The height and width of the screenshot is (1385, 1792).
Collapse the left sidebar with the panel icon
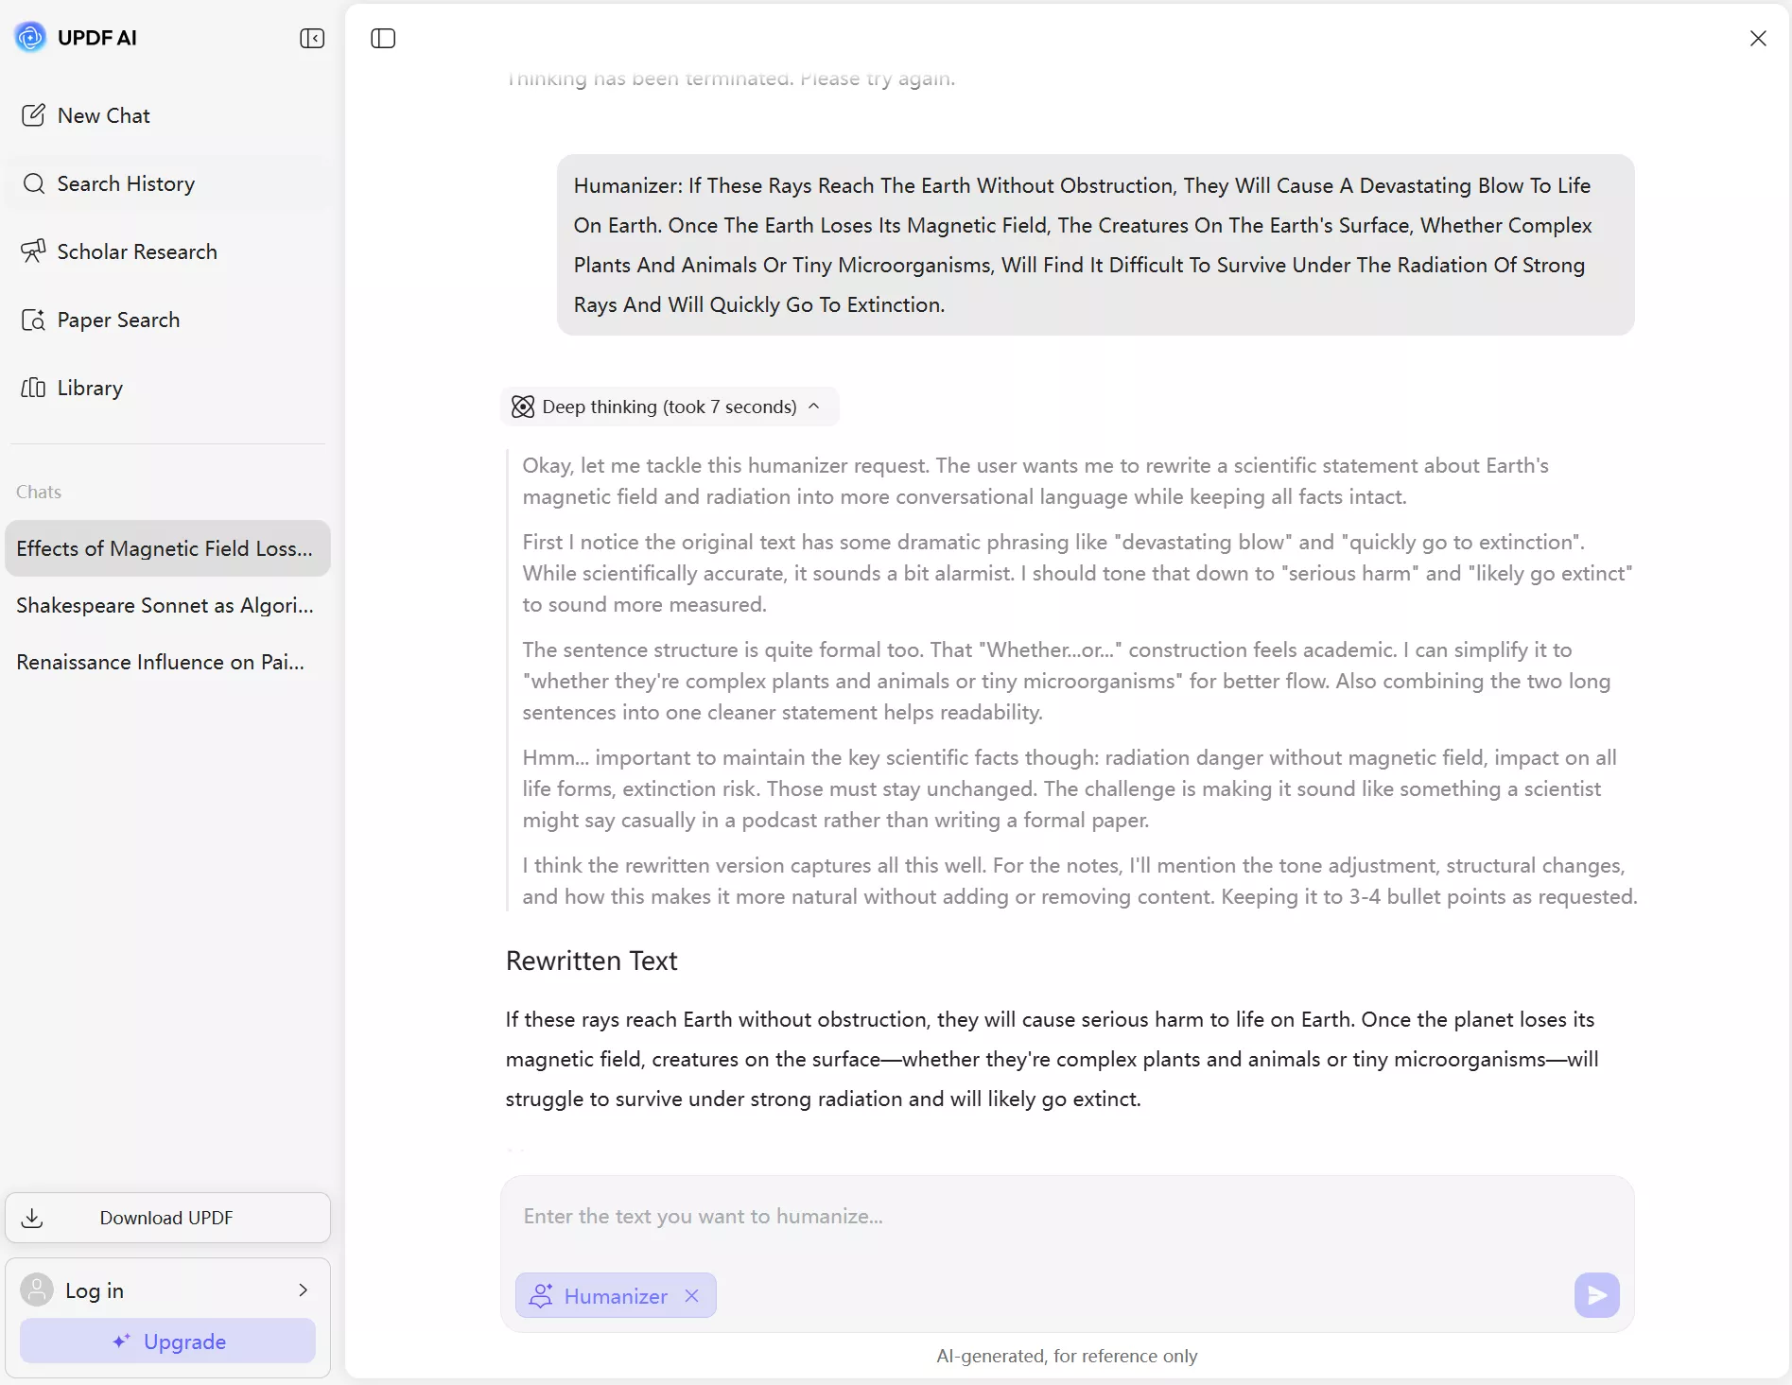click(x=312, y=38)
